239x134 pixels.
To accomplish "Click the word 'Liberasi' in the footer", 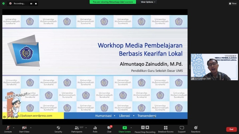I will point(124,116).
